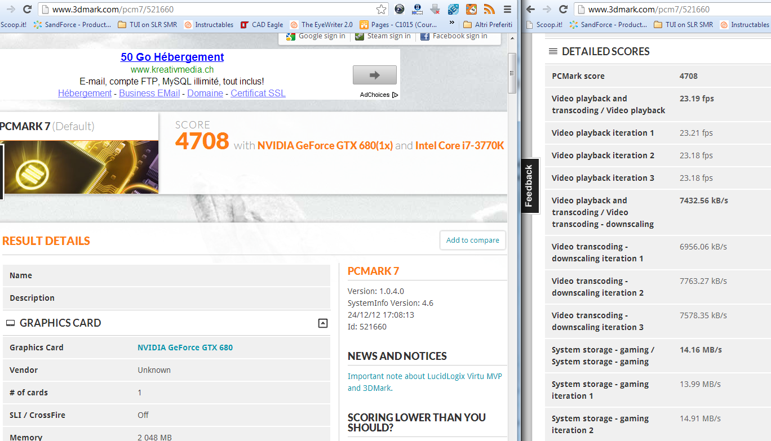Click the Add to compare button
771x441 pixels.
[472, 240]
